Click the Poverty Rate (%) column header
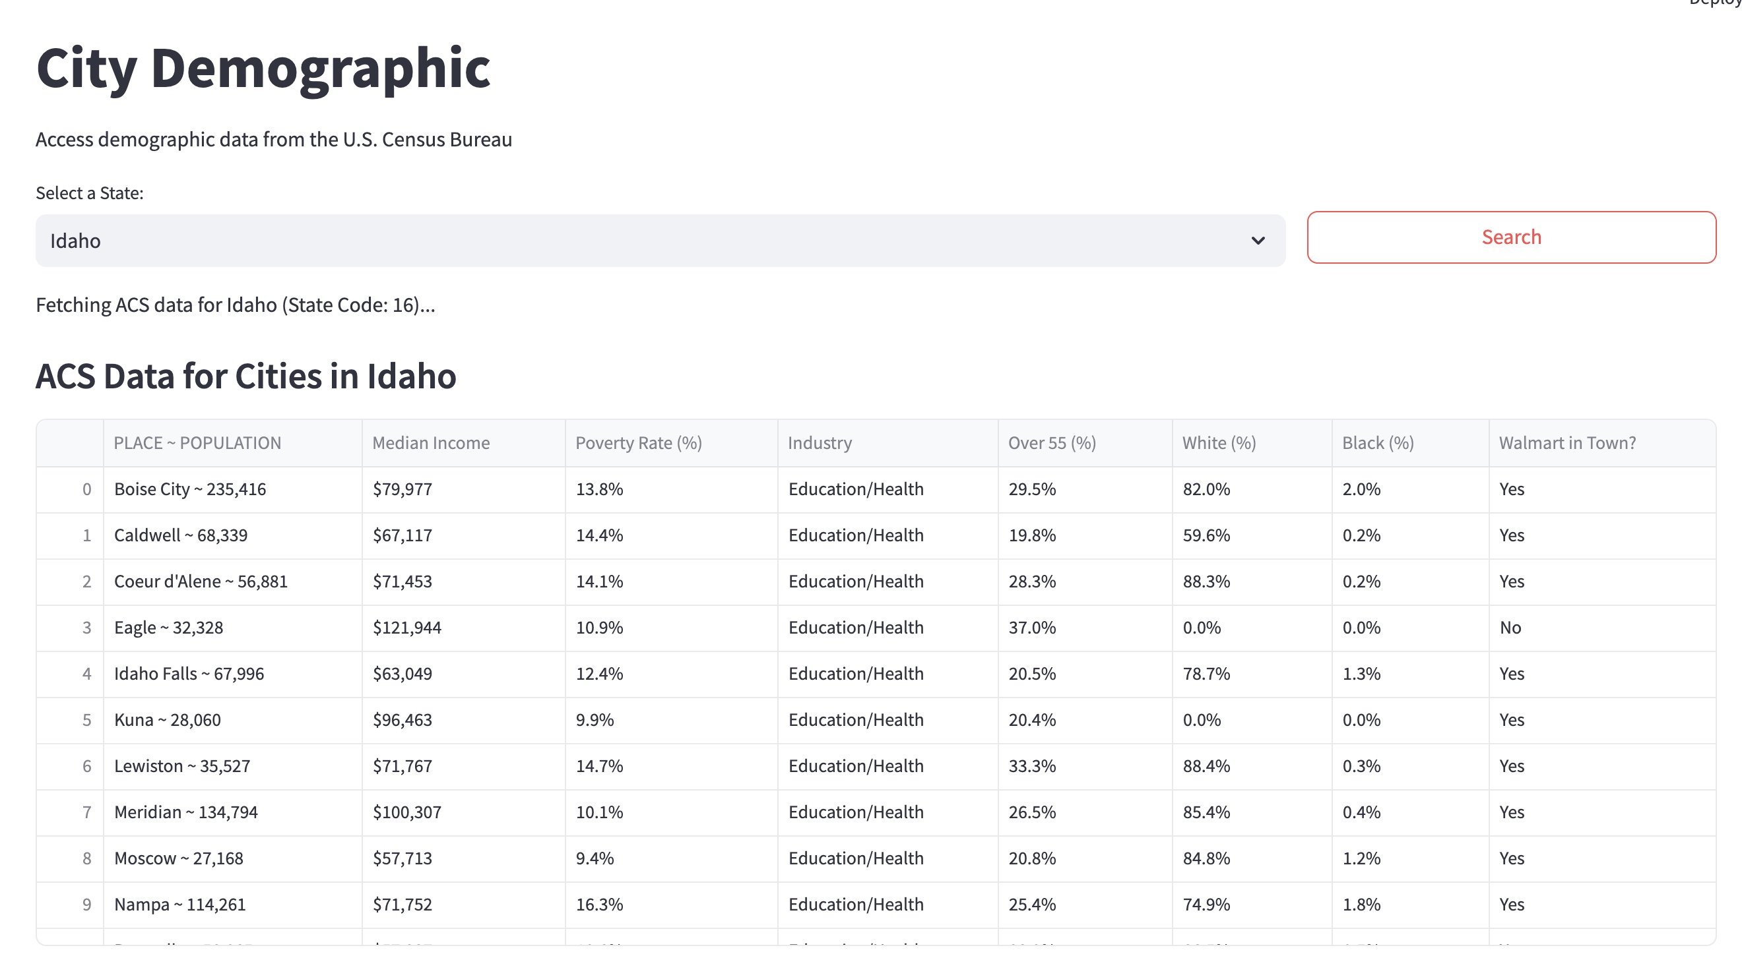 (671, 442)
